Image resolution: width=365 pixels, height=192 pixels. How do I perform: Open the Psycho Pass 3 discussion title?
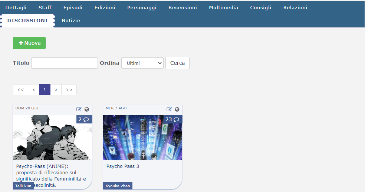pos(123,166)
